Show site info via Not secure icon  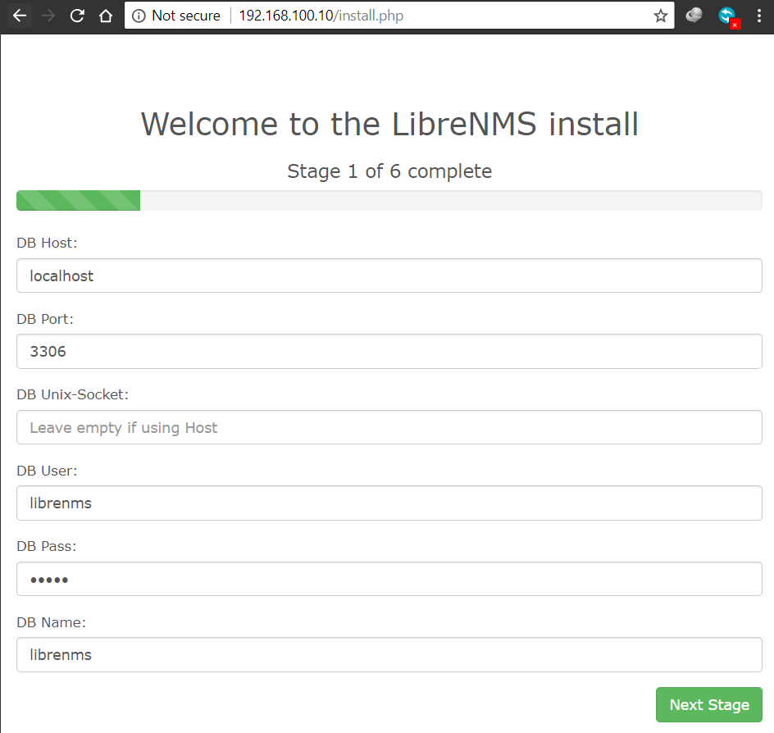coord(139,16)
